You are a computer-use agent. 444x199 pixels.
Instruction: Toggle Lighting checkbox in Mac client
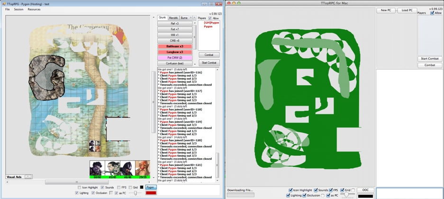pos(288,195)
